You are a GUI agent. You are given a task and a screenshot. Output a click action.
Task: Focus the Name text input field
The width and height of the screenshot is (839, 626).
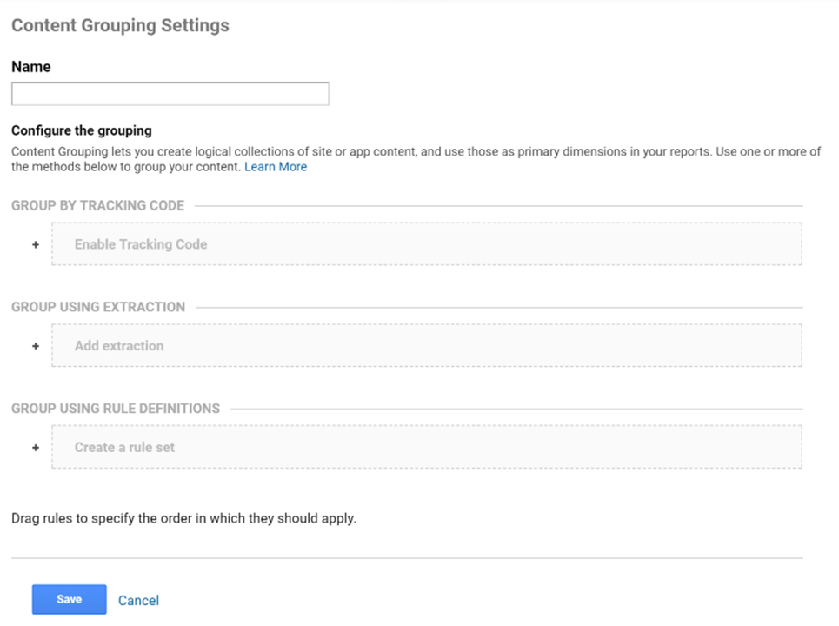pyautogui.click(x=170, y=94)
